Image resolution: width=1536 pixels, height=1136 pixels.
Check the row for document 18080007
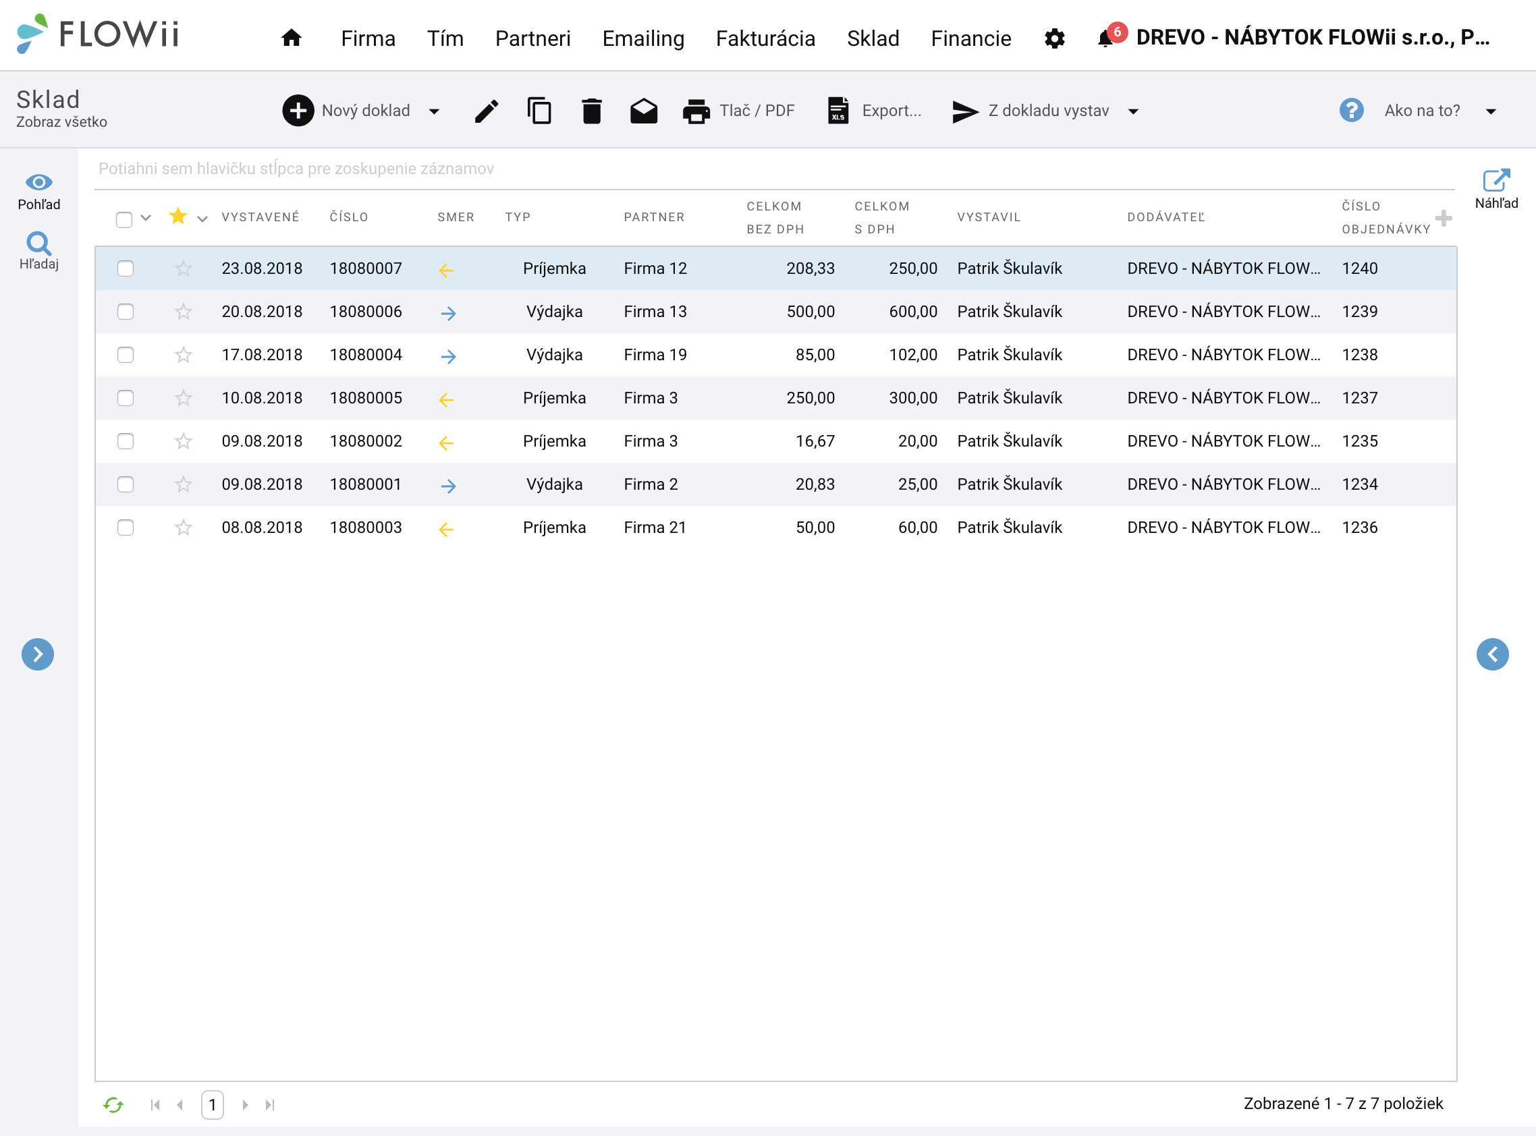pos(126,268)
